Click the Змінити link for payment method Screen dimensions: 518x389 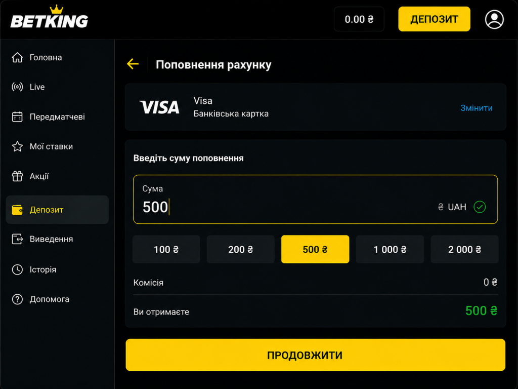click(477, 108)
